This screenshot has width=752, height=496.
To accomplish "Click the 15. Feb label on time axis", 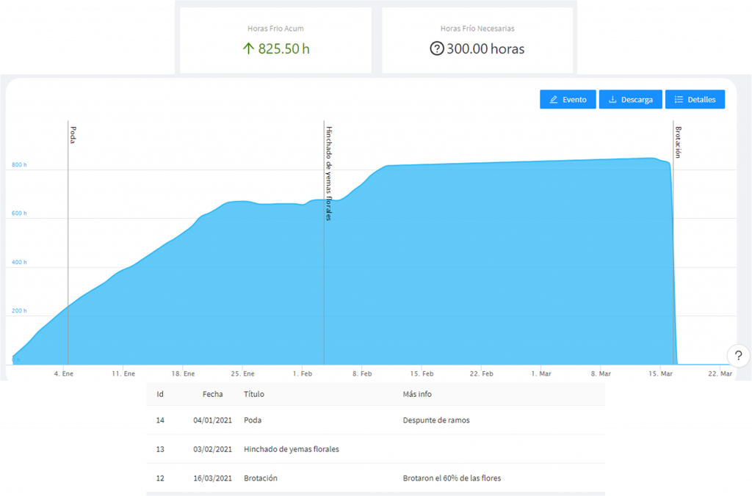I will click(422, 373).
